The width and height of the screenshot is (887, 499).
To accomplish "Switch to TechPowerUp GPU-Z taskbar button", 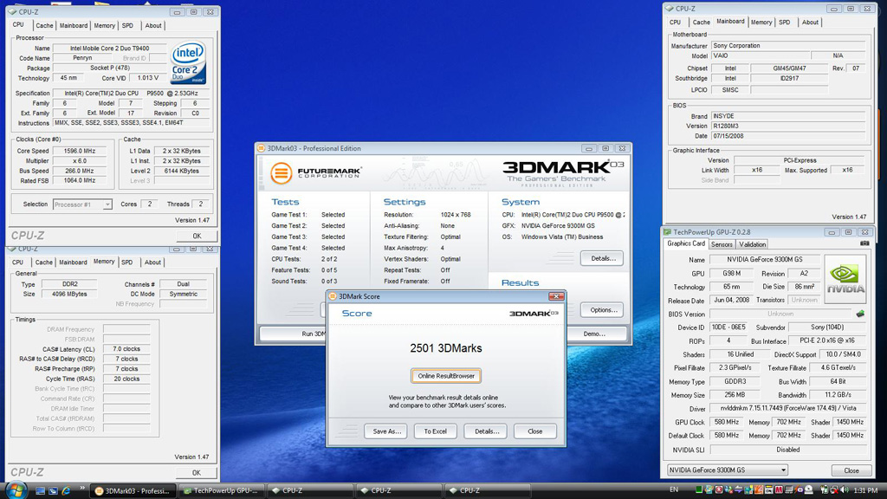I will pyautogui.click(x=222, y=490).
